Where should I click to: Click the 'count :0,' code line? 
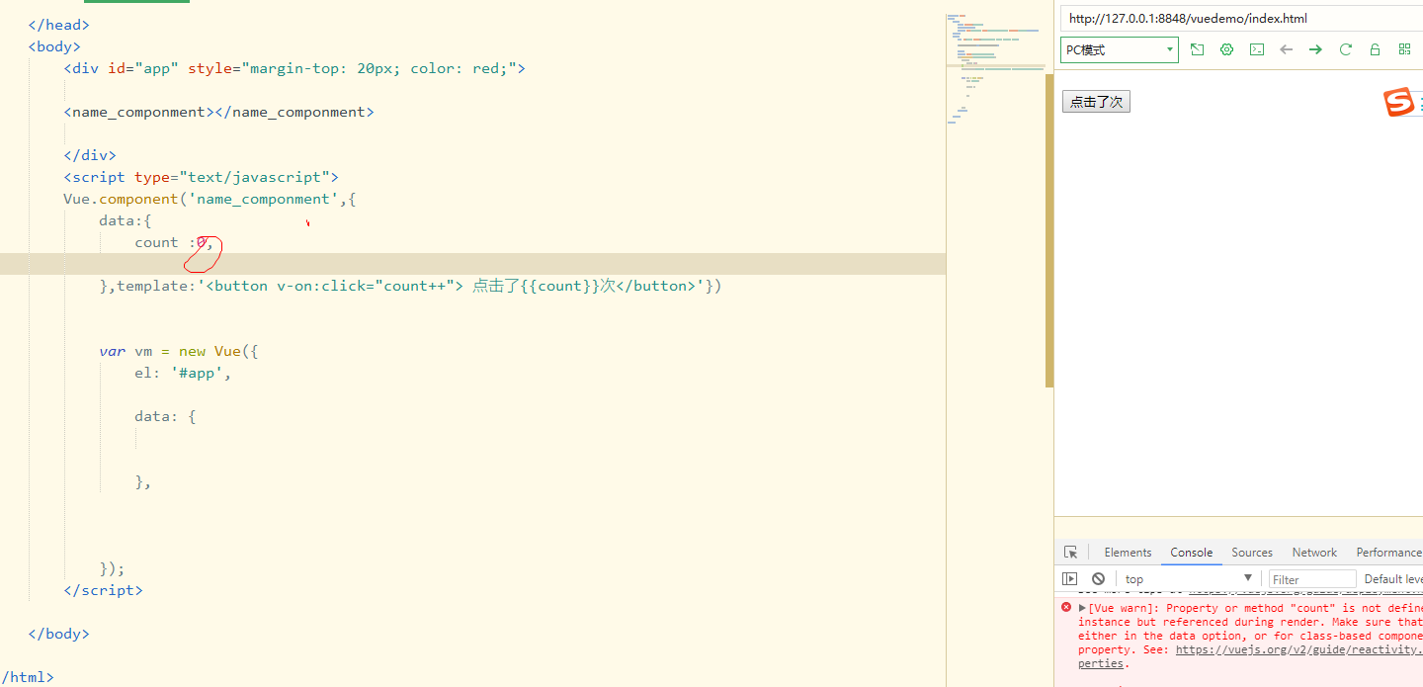point(174,242)
